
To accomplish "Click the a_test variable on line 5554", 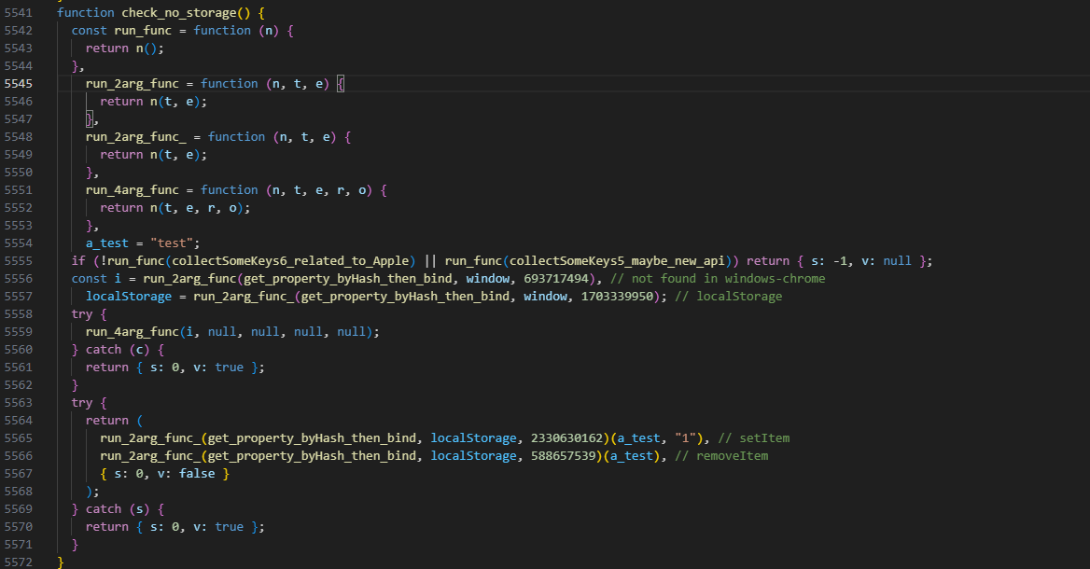I will click(107, 243).
